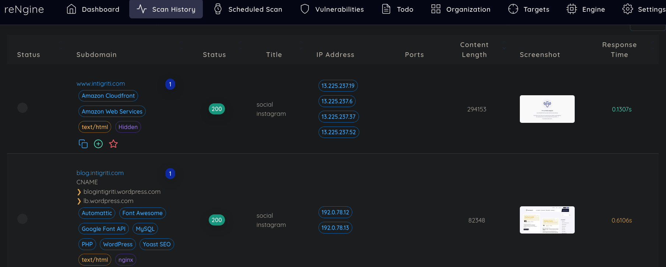Click the green plus icon under www.intigriti.com
Screen dimensions: 666x267
[98, 144]
